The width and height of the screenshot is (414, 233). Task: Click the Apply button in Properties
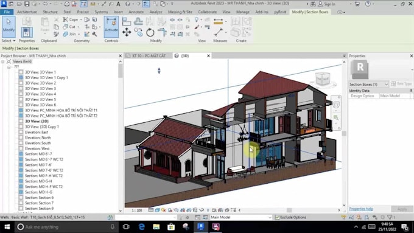pos(402,209)
